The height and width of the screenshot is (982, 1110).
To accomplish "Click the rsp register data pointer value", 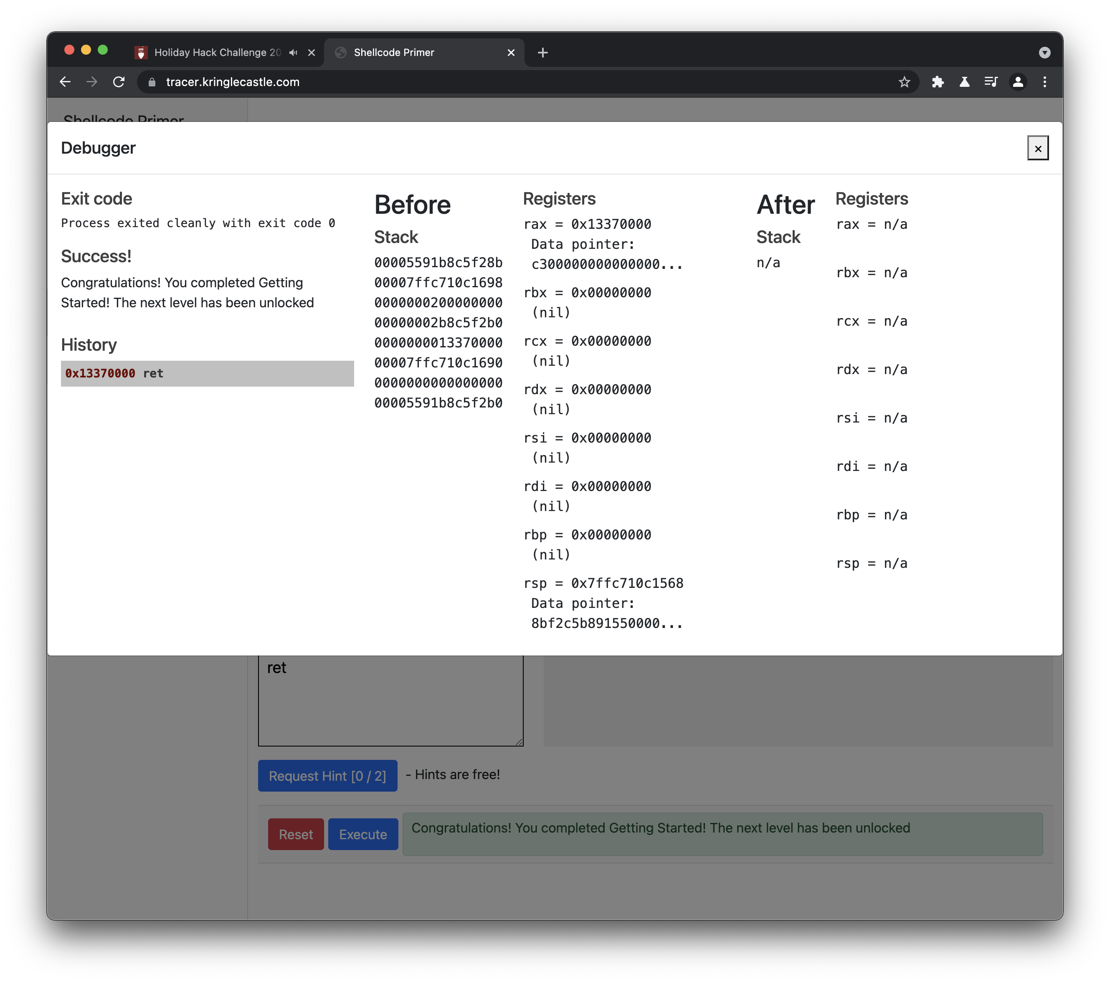I will 607,623.
